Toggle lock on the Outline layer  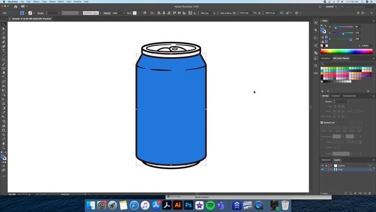(326, 165)
